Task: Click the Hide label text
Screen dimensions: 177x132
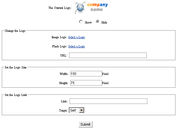Action: pyautogui.click(x=104, y=23)
